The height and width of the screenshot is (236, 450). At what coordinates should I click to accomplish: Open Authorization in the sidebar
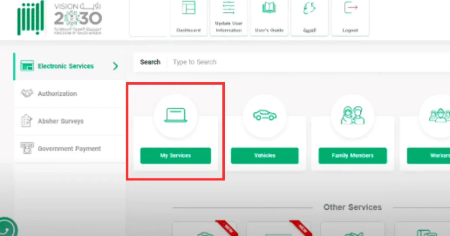coord(69,94)
